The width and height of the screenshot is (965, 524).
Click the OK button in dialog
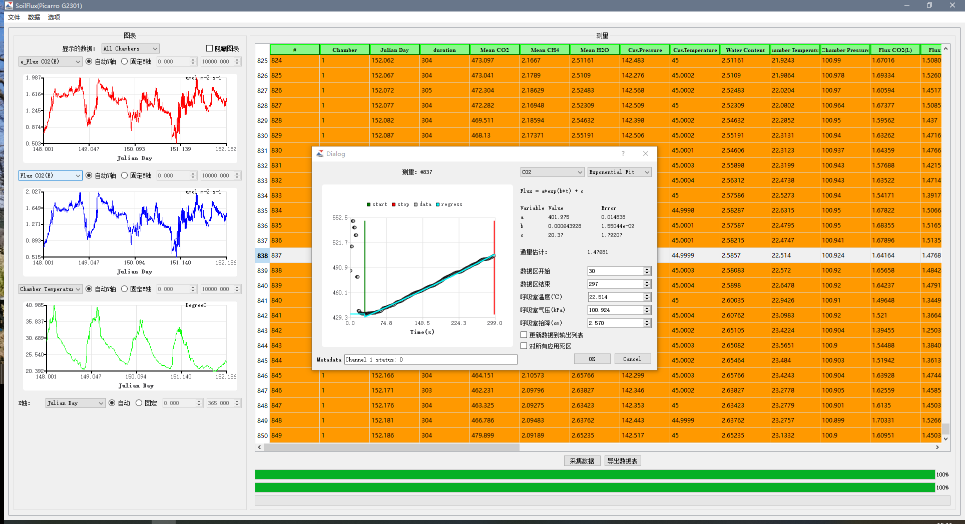592,359
